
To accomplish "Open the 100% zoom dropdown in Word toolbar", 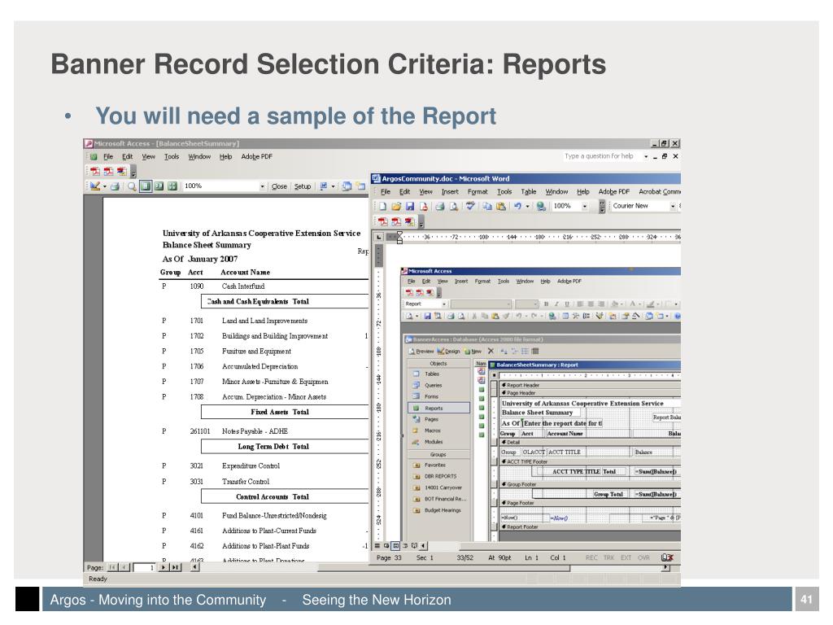I will 584,206.
